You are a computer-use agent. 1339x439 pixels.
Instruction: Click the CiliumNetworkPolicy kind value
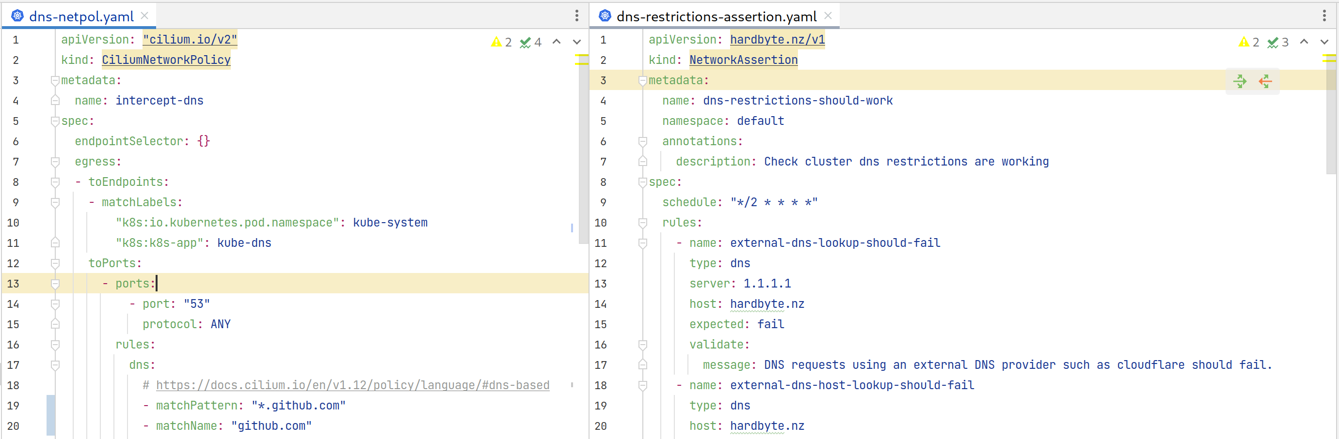(166, 60)
